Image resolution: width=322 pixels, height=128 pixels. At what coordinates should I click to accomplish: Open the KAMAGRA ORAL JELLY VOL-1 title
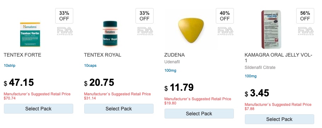pyautogui.click(x=278, y=58)
